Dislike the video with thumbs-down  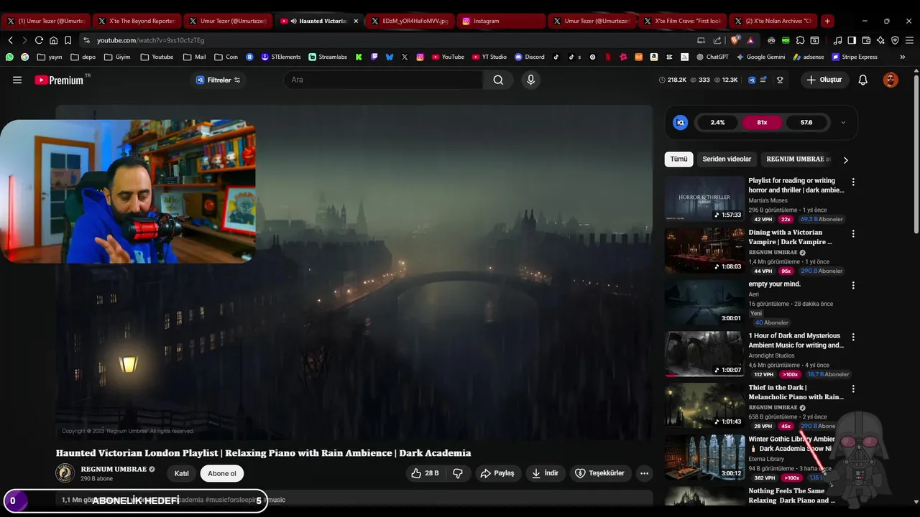point(458,473)
